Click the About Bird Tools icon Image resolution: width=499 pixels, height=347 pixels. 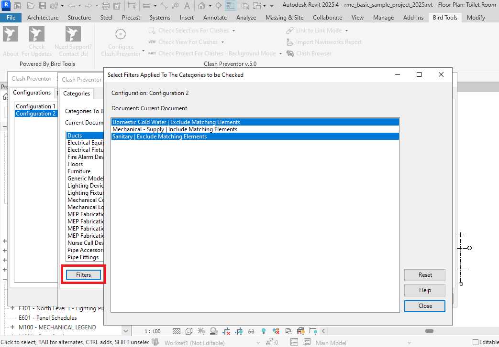pyautogui.click(x=11, y=34)
